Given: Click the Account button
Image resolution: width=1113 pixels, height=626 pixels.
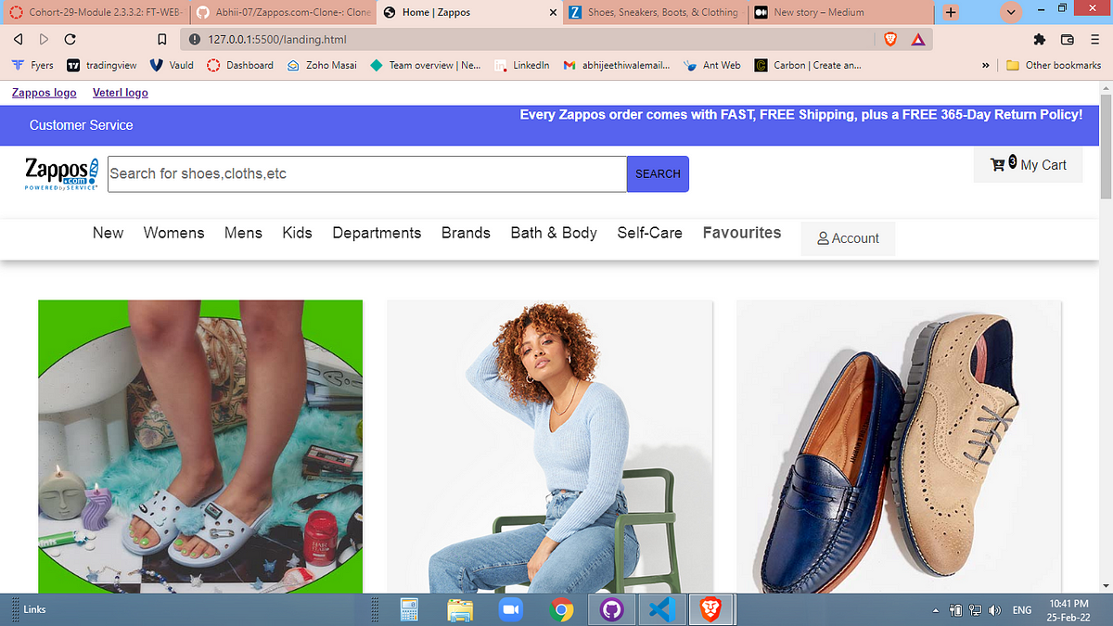Looking at the screenshot, I should 848,238.
